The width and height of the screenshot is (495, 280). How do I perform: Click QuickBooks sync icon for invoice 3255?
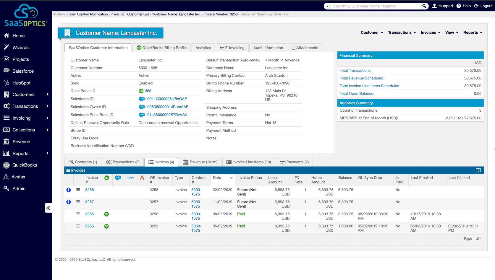pyautogui.click(x=106, y=226)
